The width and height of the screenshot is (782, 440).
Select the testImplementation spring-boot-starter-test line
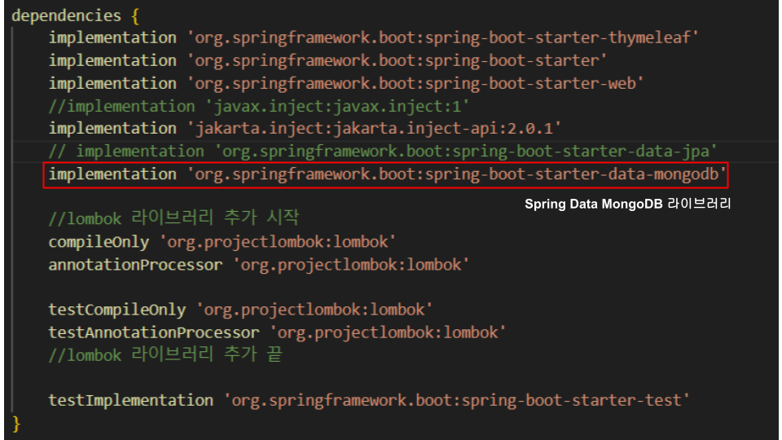369,401
